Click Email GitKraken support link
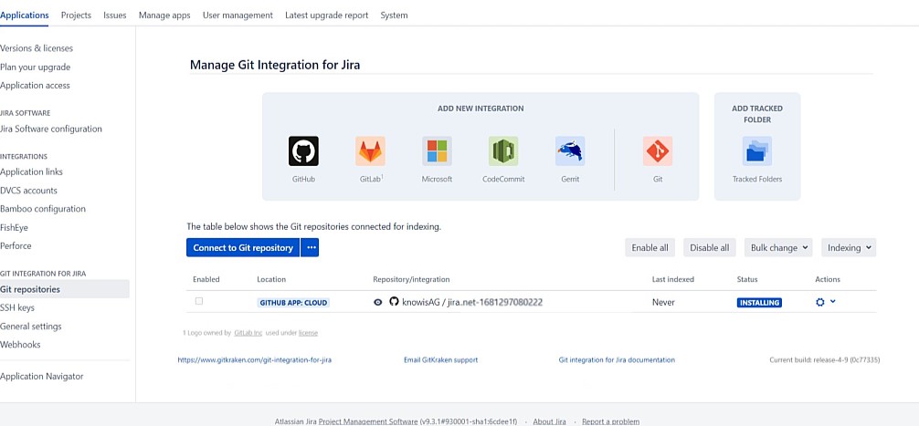This screenshot has height=426, width=919. [440, 360]
